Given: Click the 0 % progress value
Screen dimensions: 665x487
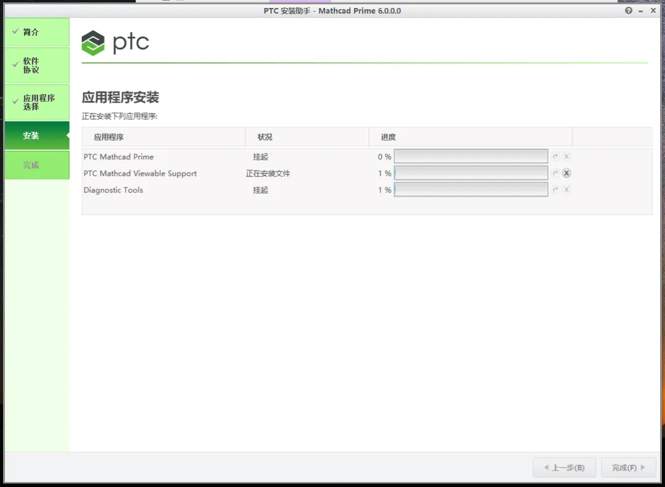Looking at the screenshot, I should click(x=385, y=157).
